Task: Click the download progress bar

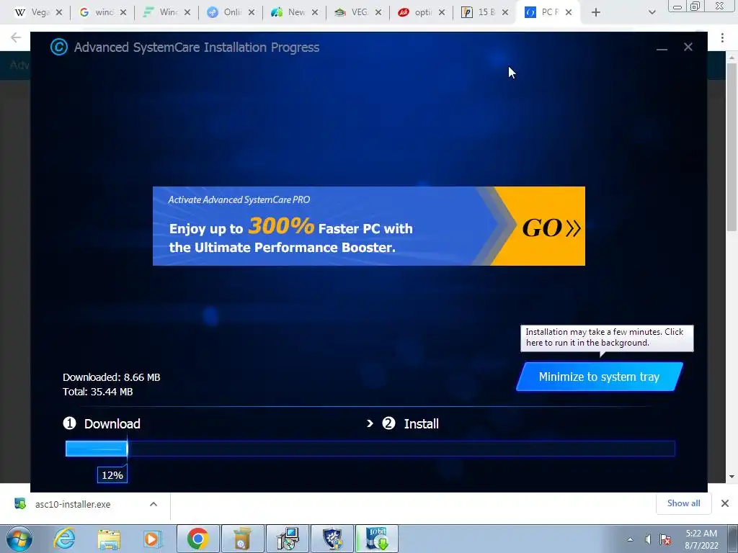Action: click(370, 449)
